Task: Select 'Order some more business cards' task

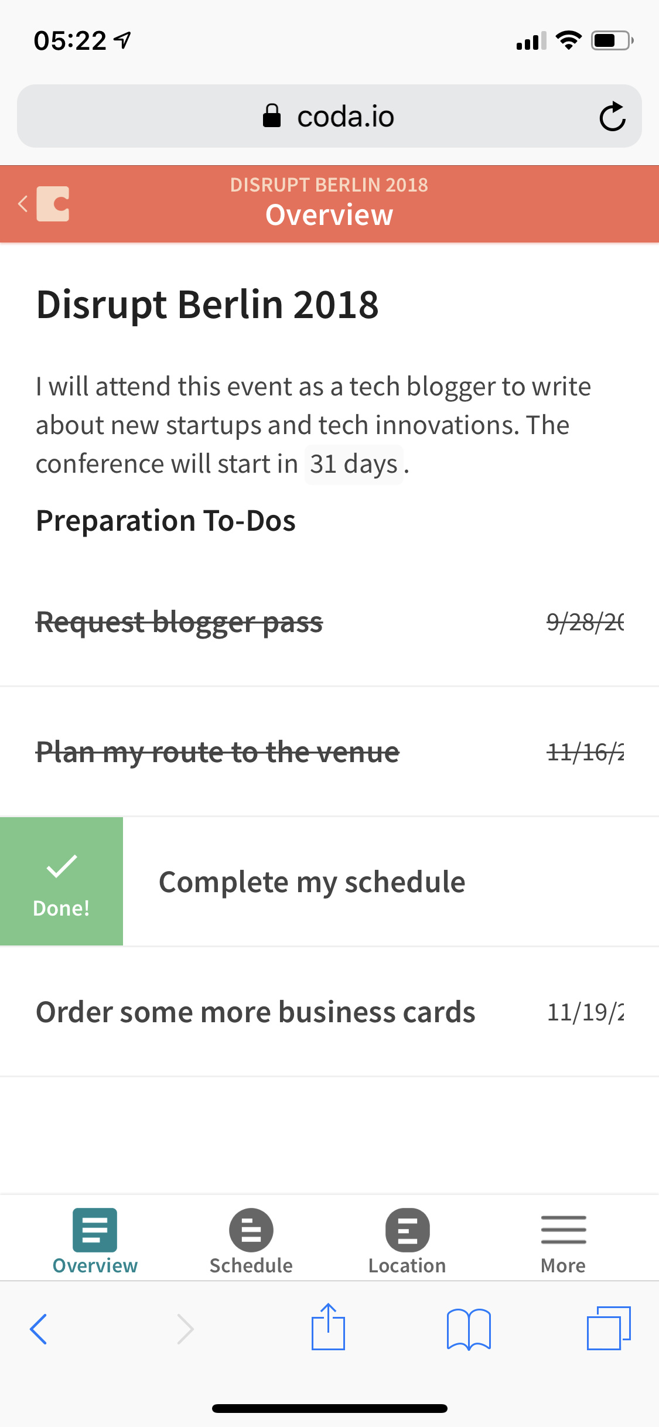Action: coord(255,1012)
